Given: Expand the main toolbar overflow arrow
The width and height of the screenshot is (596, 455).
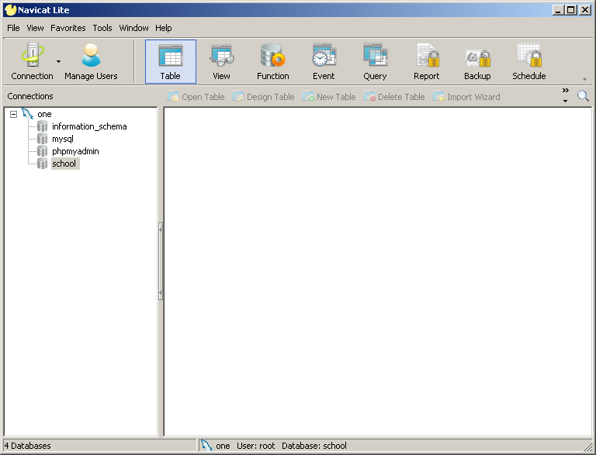Looking at the screenshot, I should click(x=584, y=79).
